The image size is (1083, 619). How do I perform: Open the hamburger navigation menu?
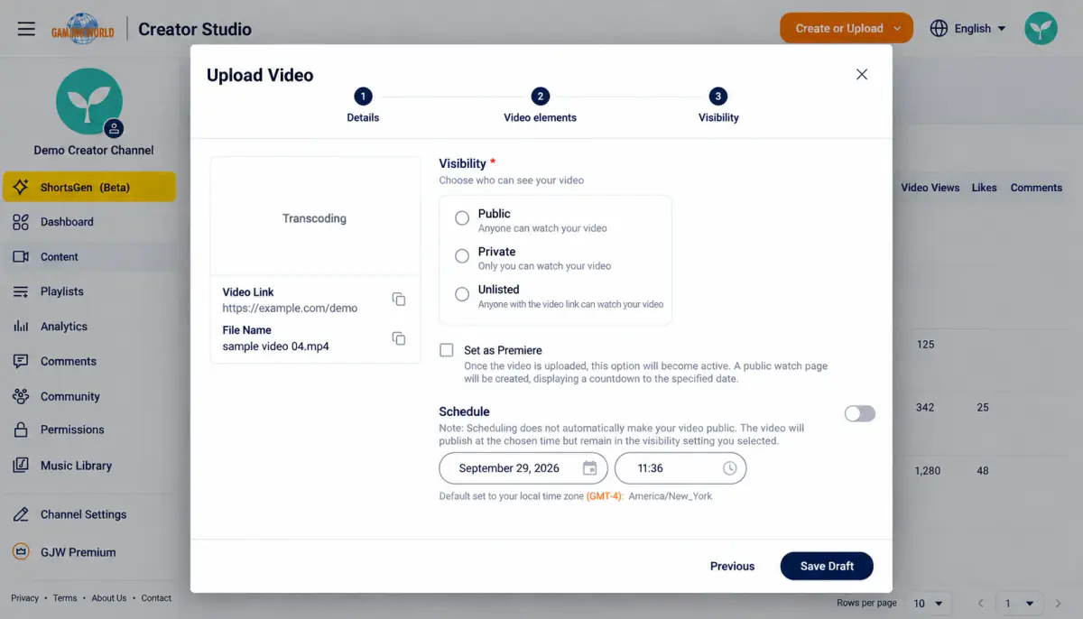click(x=26, y=29)
